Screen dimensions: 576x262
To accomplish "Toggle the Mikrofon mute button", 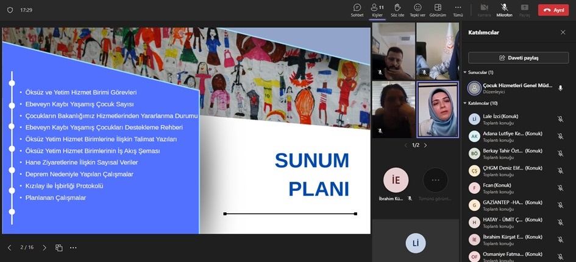I will click(504, 8).
